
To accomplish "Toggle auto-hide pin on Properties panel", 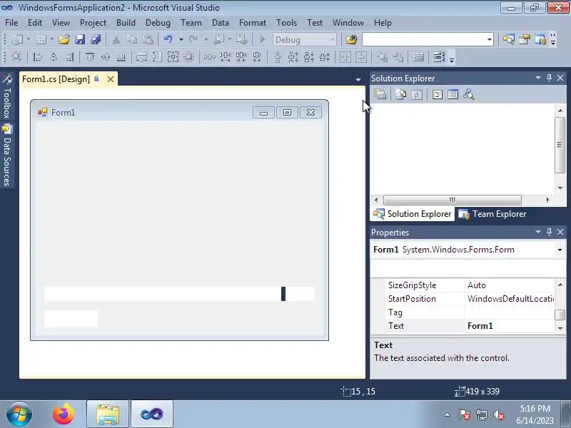I will coord(549,232).
